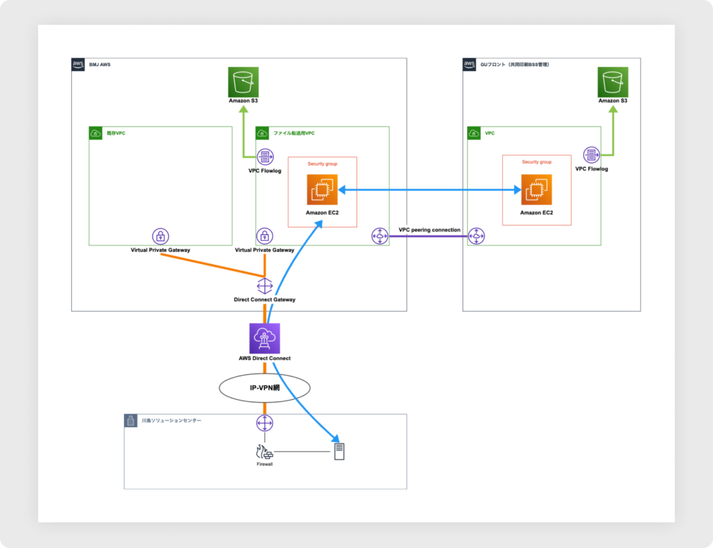
Task: Click the Virtual Private Gateway of 既存VPC
Action: [x=160, y=236]
